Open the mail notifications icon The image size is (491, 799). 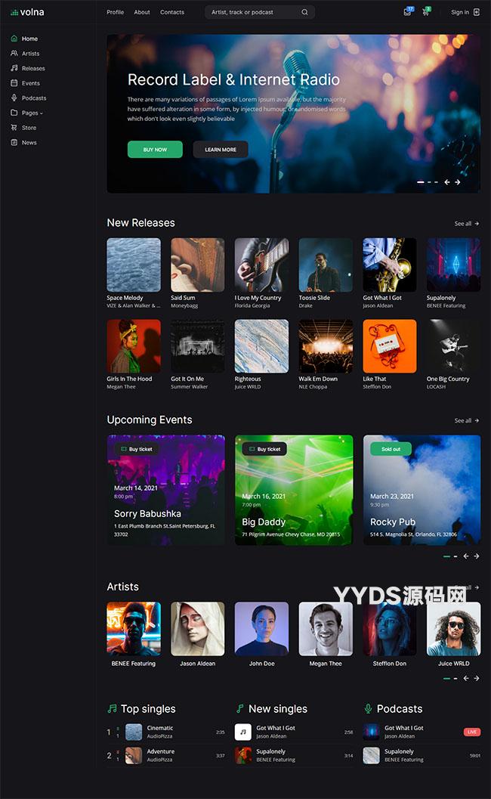(407, 12)
